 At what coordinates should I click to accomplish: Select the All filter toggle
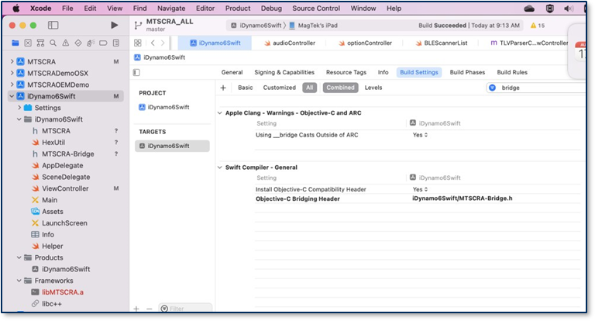(310, 88)
